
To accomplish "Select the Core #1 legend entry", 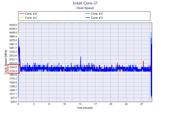I will point(28,18).
